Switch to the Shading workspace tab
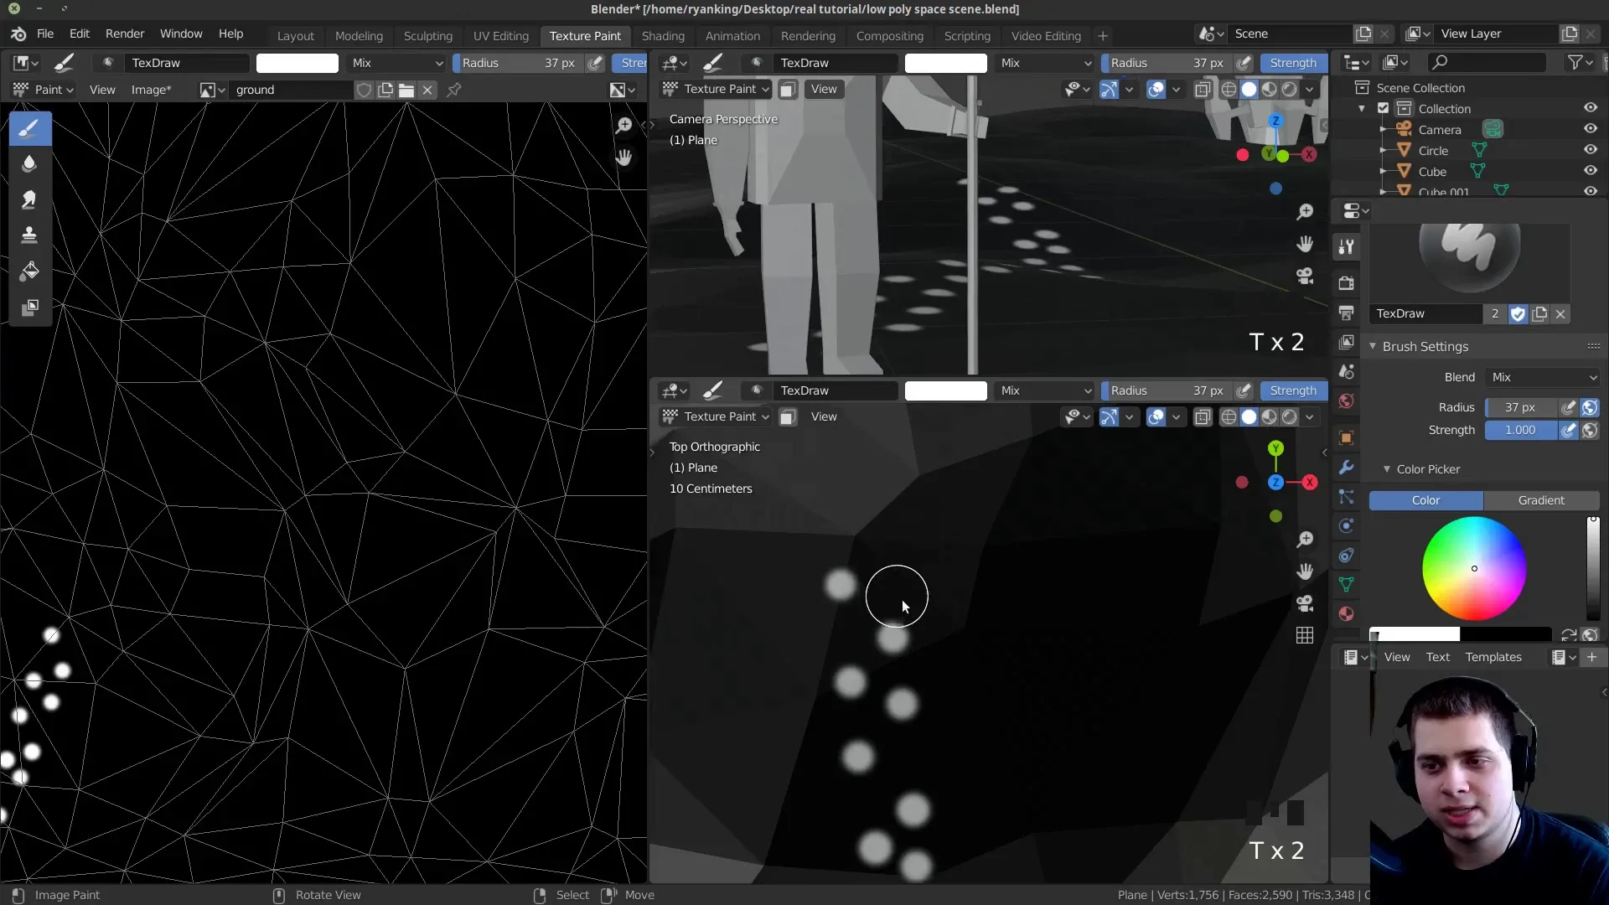This screenshot has width=1609, height=905. (x=662, y=36)
